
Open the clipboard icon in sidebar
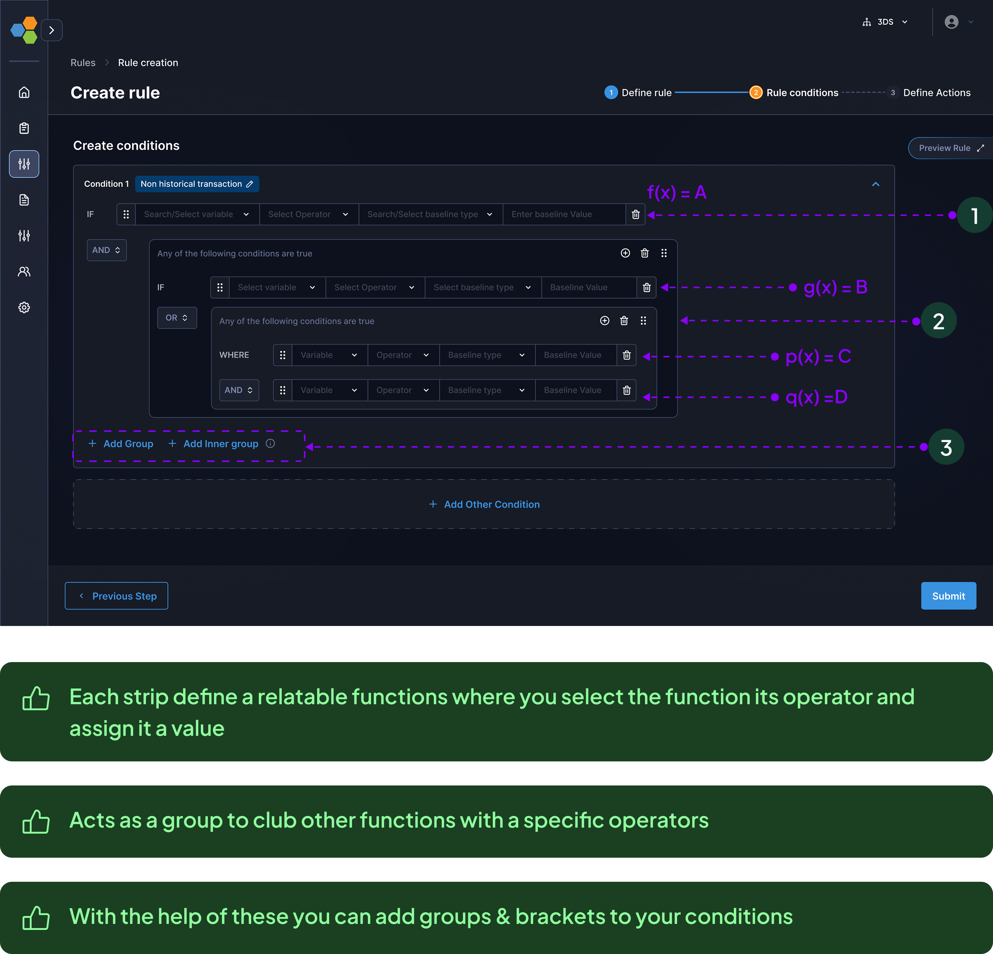click(24, 128)
